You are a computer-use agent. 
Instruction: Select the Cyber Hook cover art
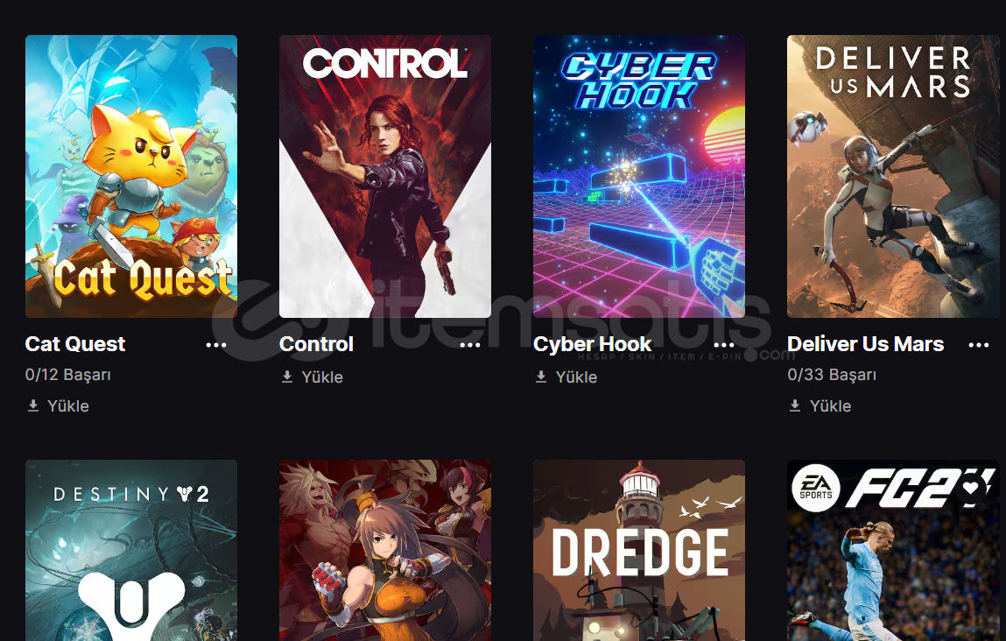click(639, 177)
